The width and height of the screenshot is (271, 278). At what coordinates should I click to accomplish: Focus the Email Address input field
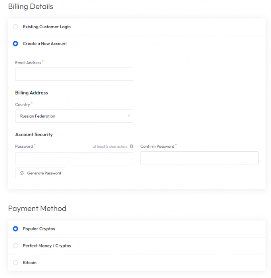(74, 74)
